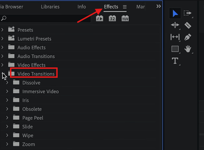This screenshot has width=204, height=150.
Task: Select the Iris row
Action: (80, 100)
